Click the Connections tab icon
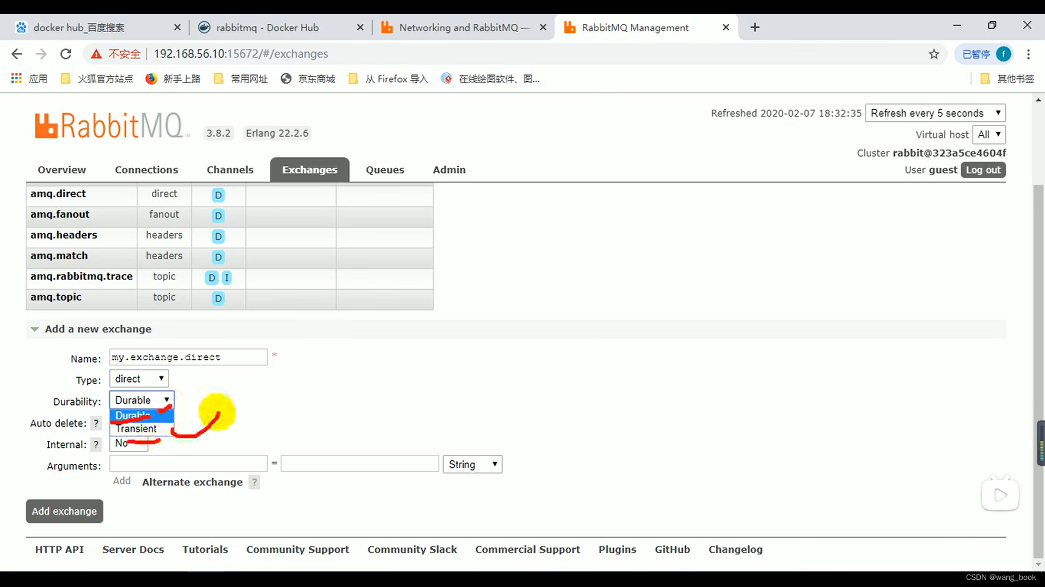The width and height of the screenshot is (1045, 587). pyautogui.click(x=146, y=170)
